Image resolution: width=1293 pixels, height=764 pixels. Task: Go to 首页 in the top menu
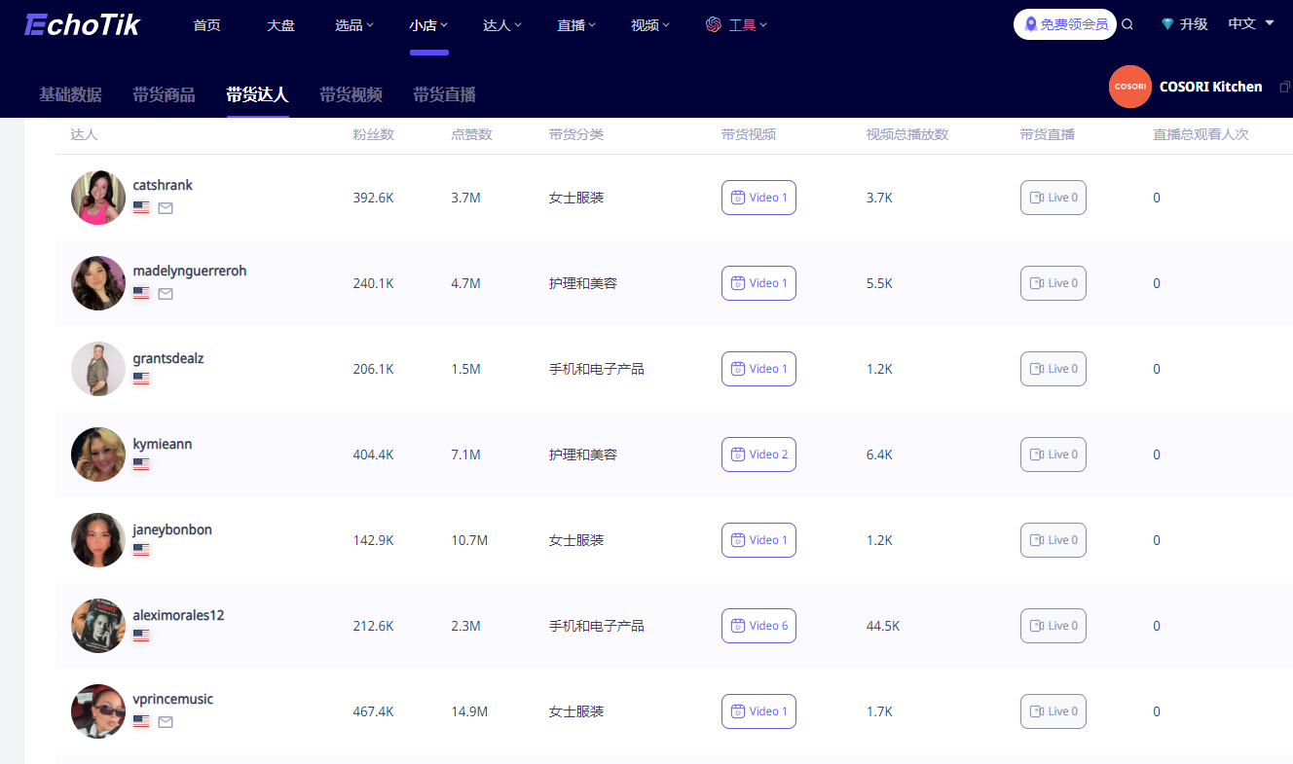pyautogui.click(x=206, y=25)
